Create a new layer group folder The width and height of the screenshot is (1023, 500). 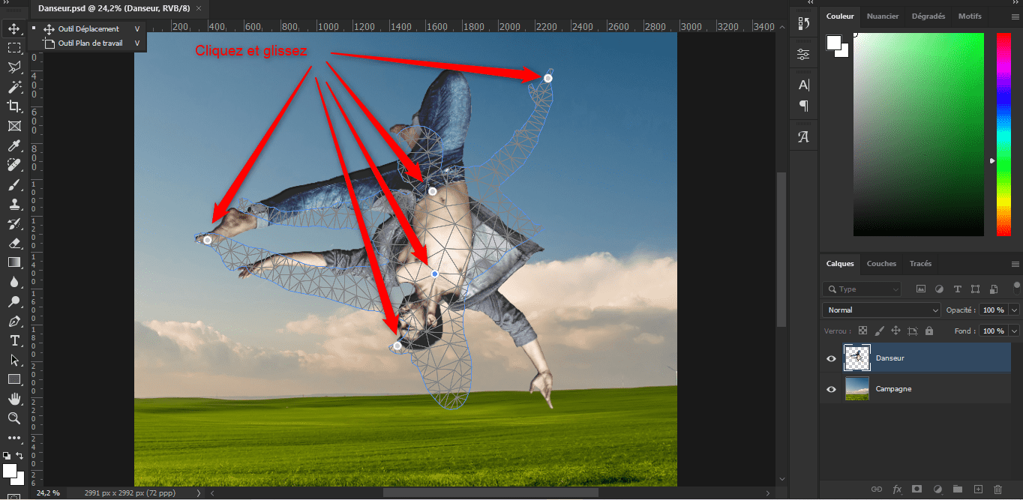(957, 489)
